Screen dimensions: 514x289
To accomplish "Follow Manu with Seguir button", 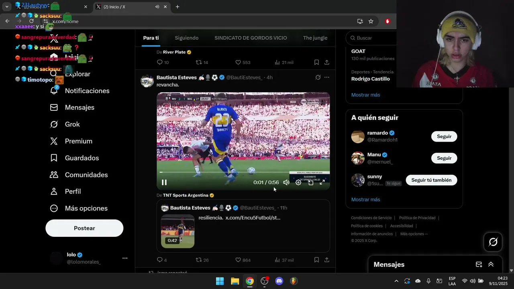I will pos(444,158).
